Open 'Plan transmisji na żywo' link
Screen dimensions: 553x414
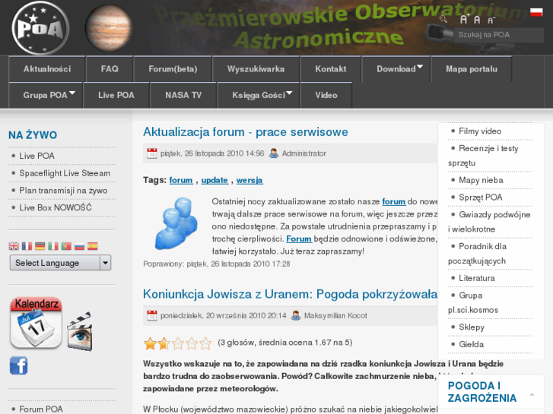click(63, 190)
